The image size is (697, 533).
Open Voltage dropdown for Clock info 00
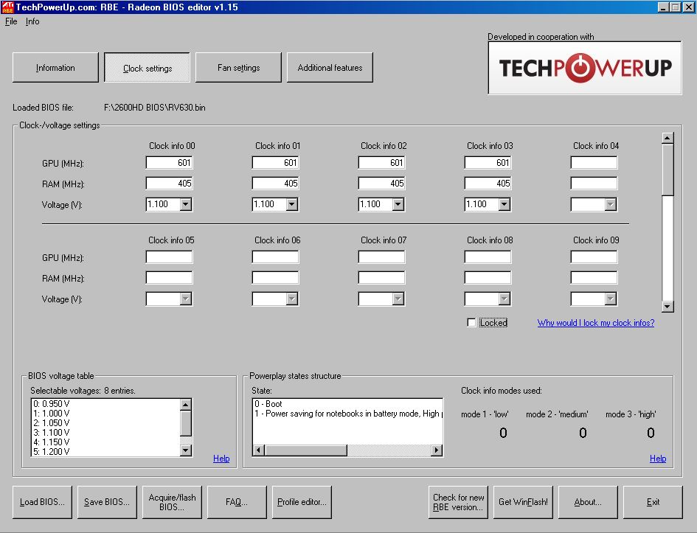point(186,204)
